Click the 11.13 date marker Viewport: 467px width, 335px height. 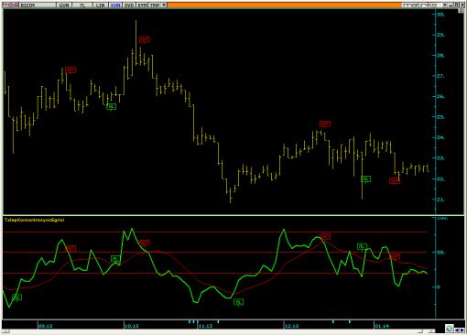(x=205, y=326)
